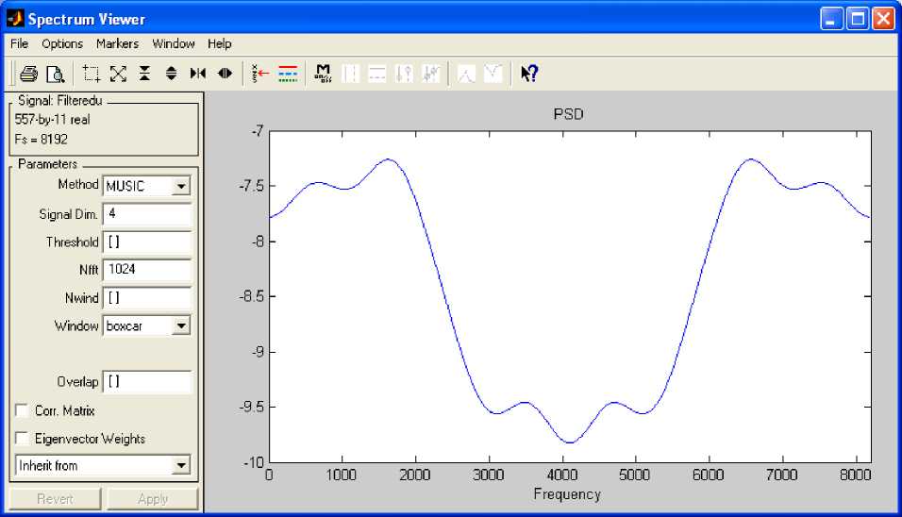Click the Zoom Out Y icon
This screenshot has width=902, height=517.
tap(171, 74)
